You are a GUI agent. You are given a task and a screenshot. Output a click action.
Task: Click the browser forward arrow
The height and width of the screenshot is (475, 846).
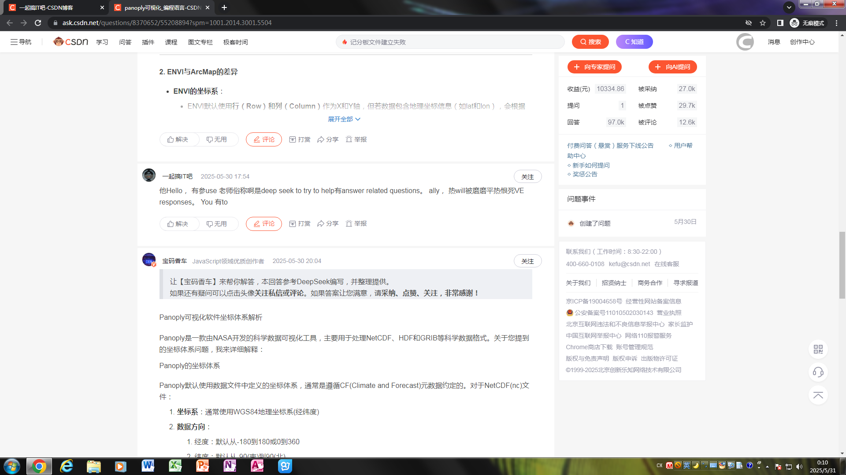pyautogui.click(x=24, y=23)
